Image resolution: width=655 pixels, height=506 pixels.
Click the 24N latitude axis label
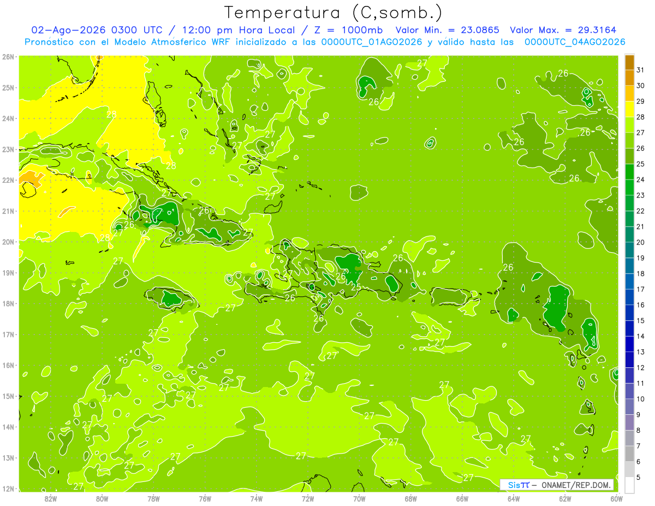pyautogui.click(x=8, y=118)
